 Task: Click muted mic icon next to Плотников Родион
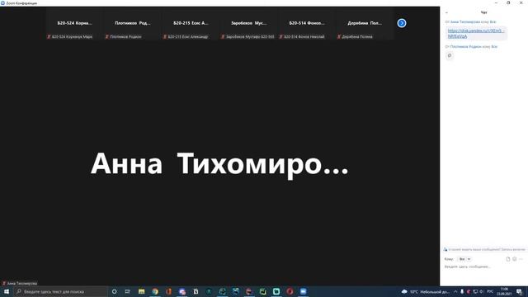[107, 36]
